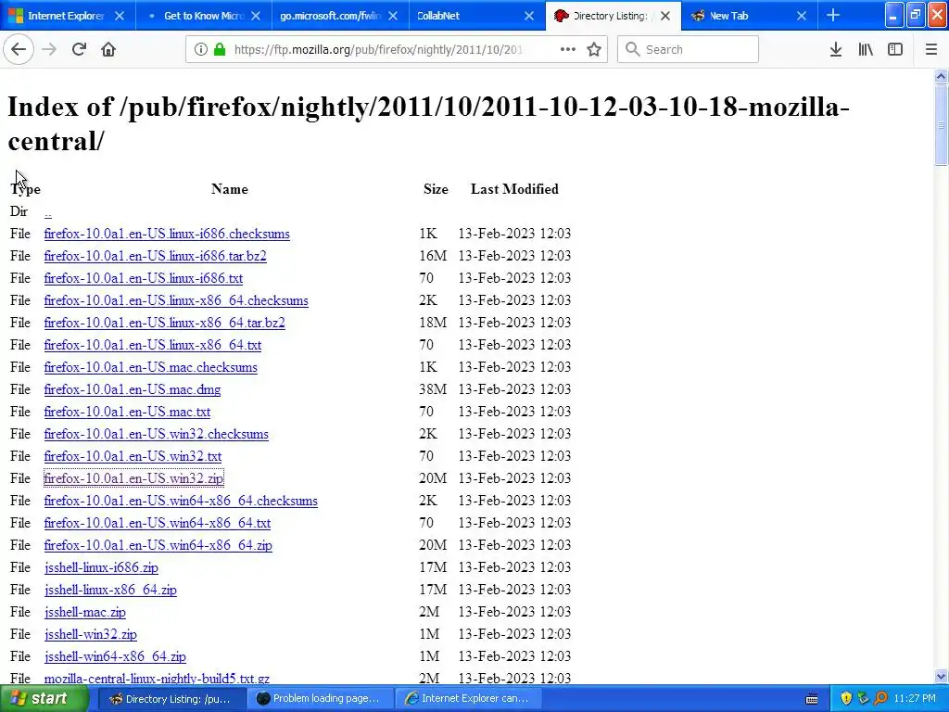Close the go.microsoft.com tab
Image resolution: width=949 pixels, height=712 pixels.
point(393,16)
